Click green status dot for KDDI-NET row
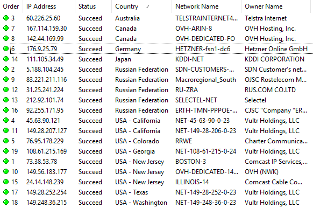This screenshot has width=313, height=208. coord(6,59)
